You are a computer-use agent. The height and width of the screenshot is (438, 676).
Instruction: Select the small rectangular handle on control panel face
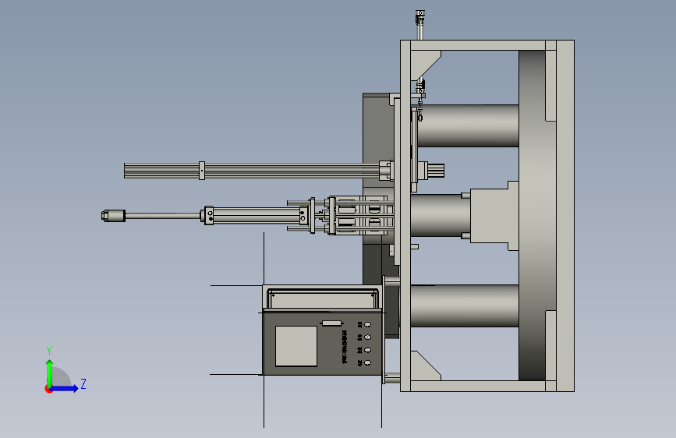pyautogui.click(x=332, y=323)
